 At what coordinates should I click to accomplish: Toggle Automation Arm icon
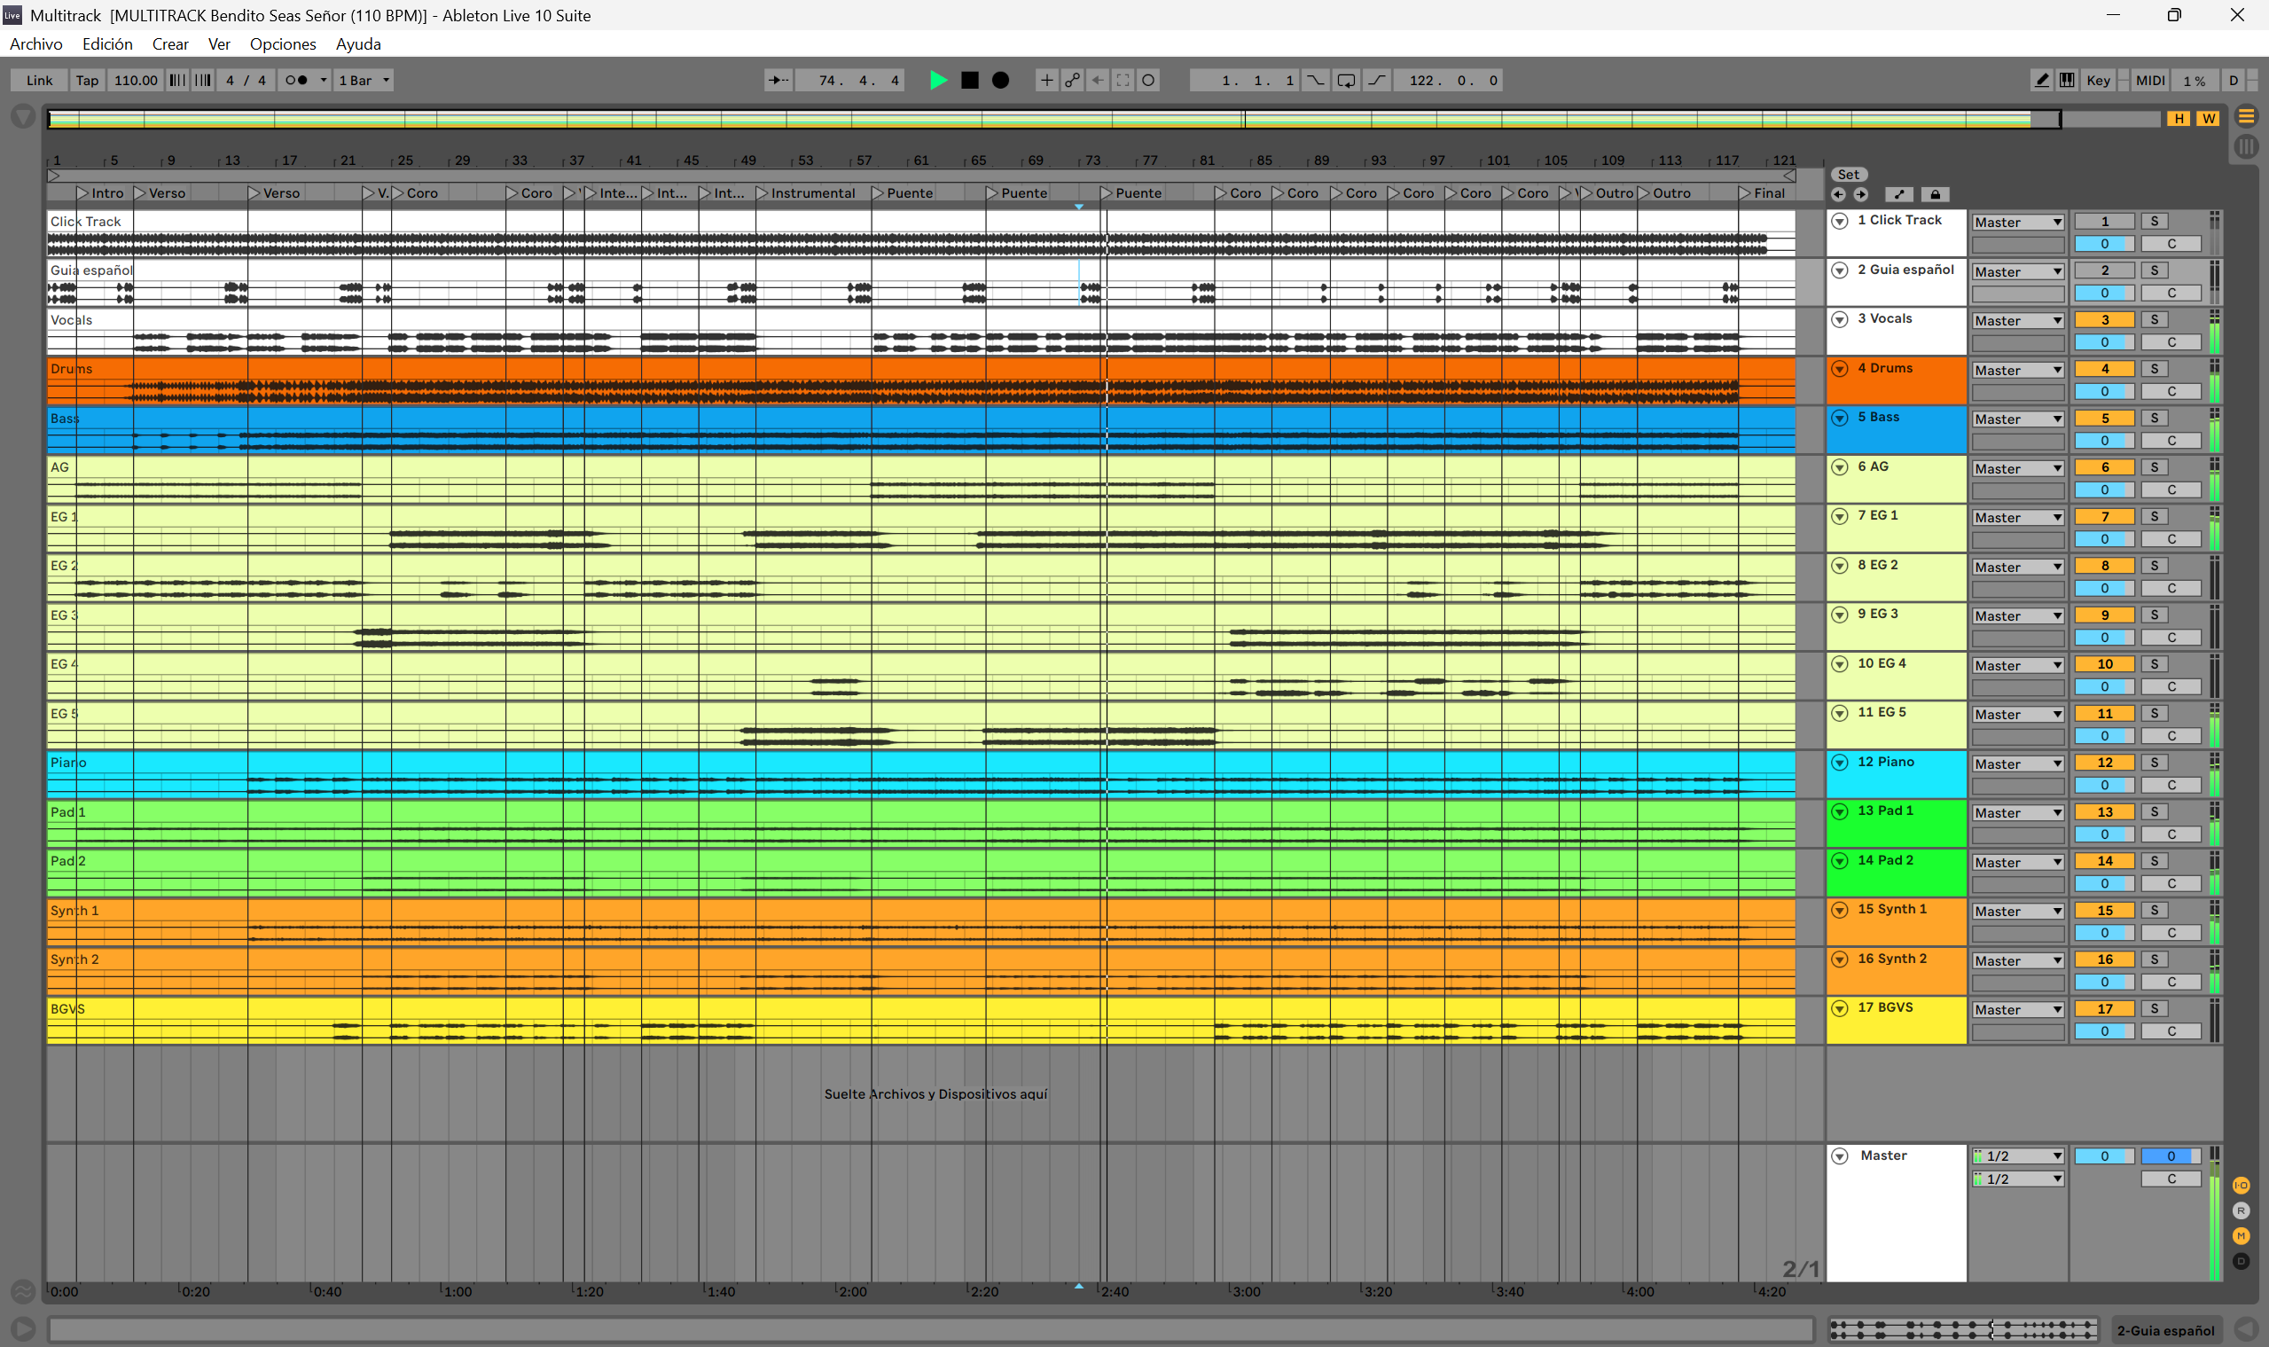click(1072, 80)
